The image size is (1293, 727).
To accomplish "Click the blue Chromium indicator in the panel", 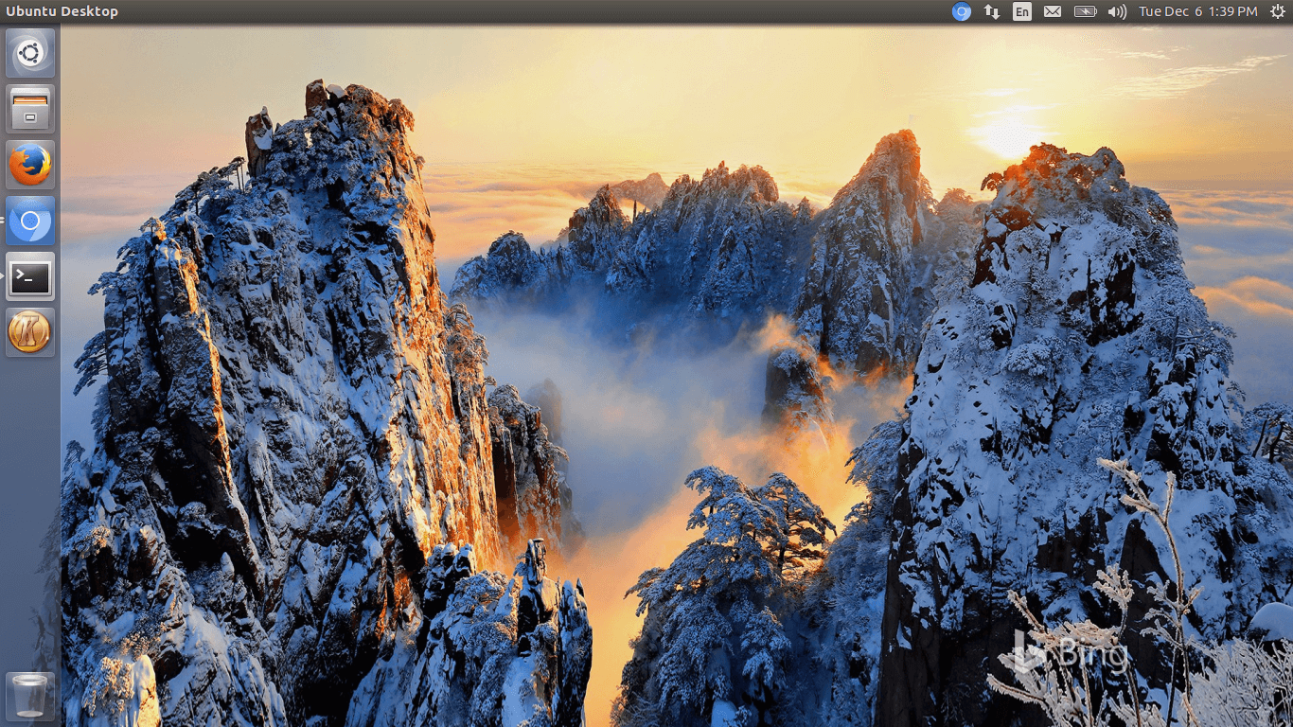I will (962, 11).
